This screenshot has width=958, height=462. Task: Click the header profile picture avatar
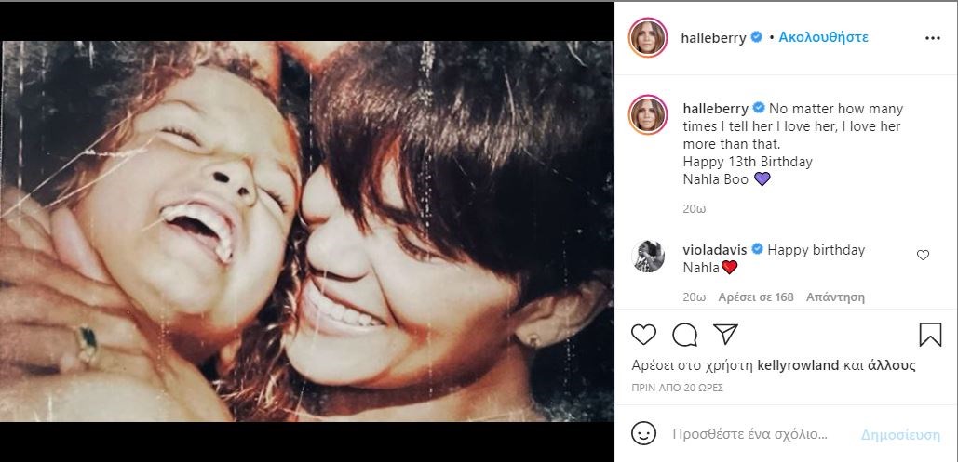pos(647,38)
